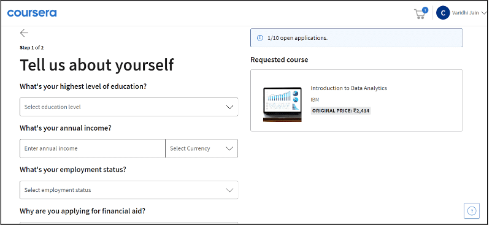492x228 pixels.
Task: Open the shopping cart icon
Action: point(419,14)
